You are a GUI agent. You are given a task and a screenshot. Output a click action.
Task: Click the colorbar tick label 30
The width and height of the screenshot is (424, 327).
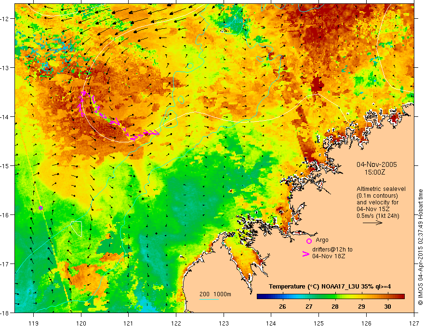pyautogui.click(x=387, y=306)
